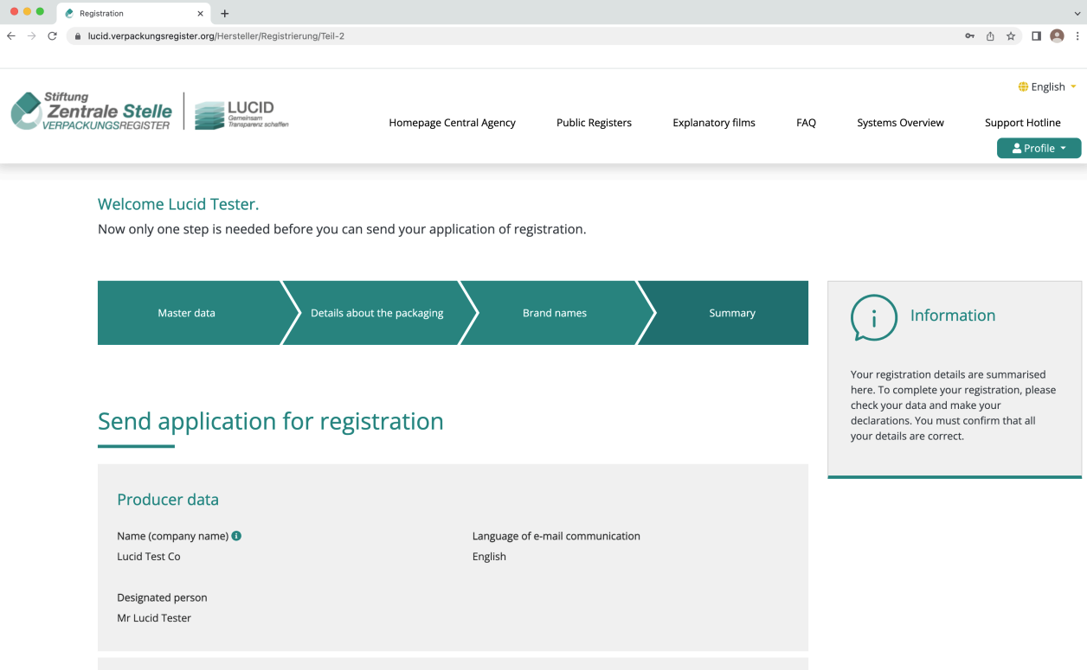Bookmark this page with the star icon
Screen dimensions: 1087x670
coord(1011,36)
